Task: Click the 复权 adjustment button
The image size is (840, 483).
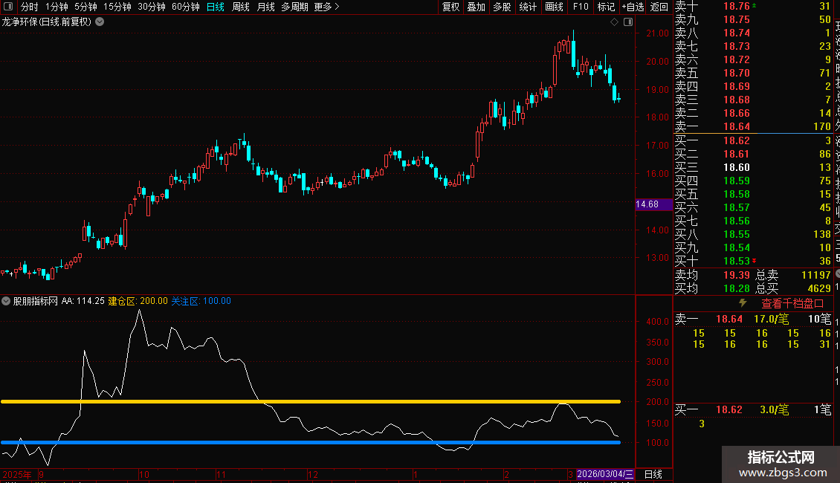Action: tap(450, 7)
